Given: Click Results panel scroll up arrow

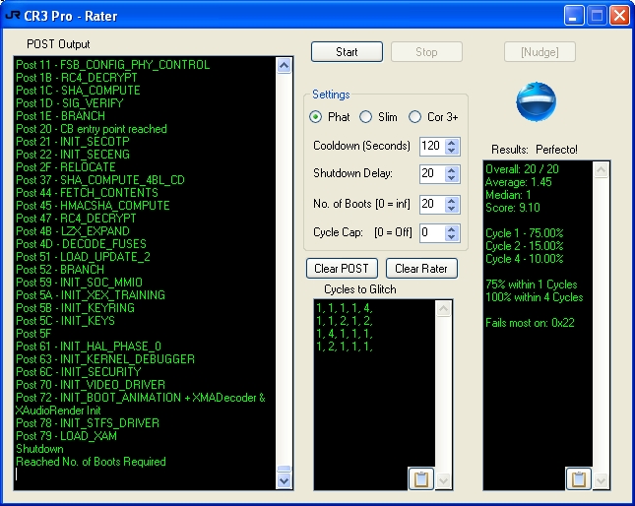Looking at the screenshot, I should tap(601, 170).
